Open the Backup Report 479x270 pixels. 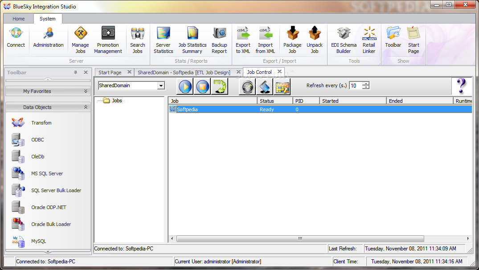point(219,40)
